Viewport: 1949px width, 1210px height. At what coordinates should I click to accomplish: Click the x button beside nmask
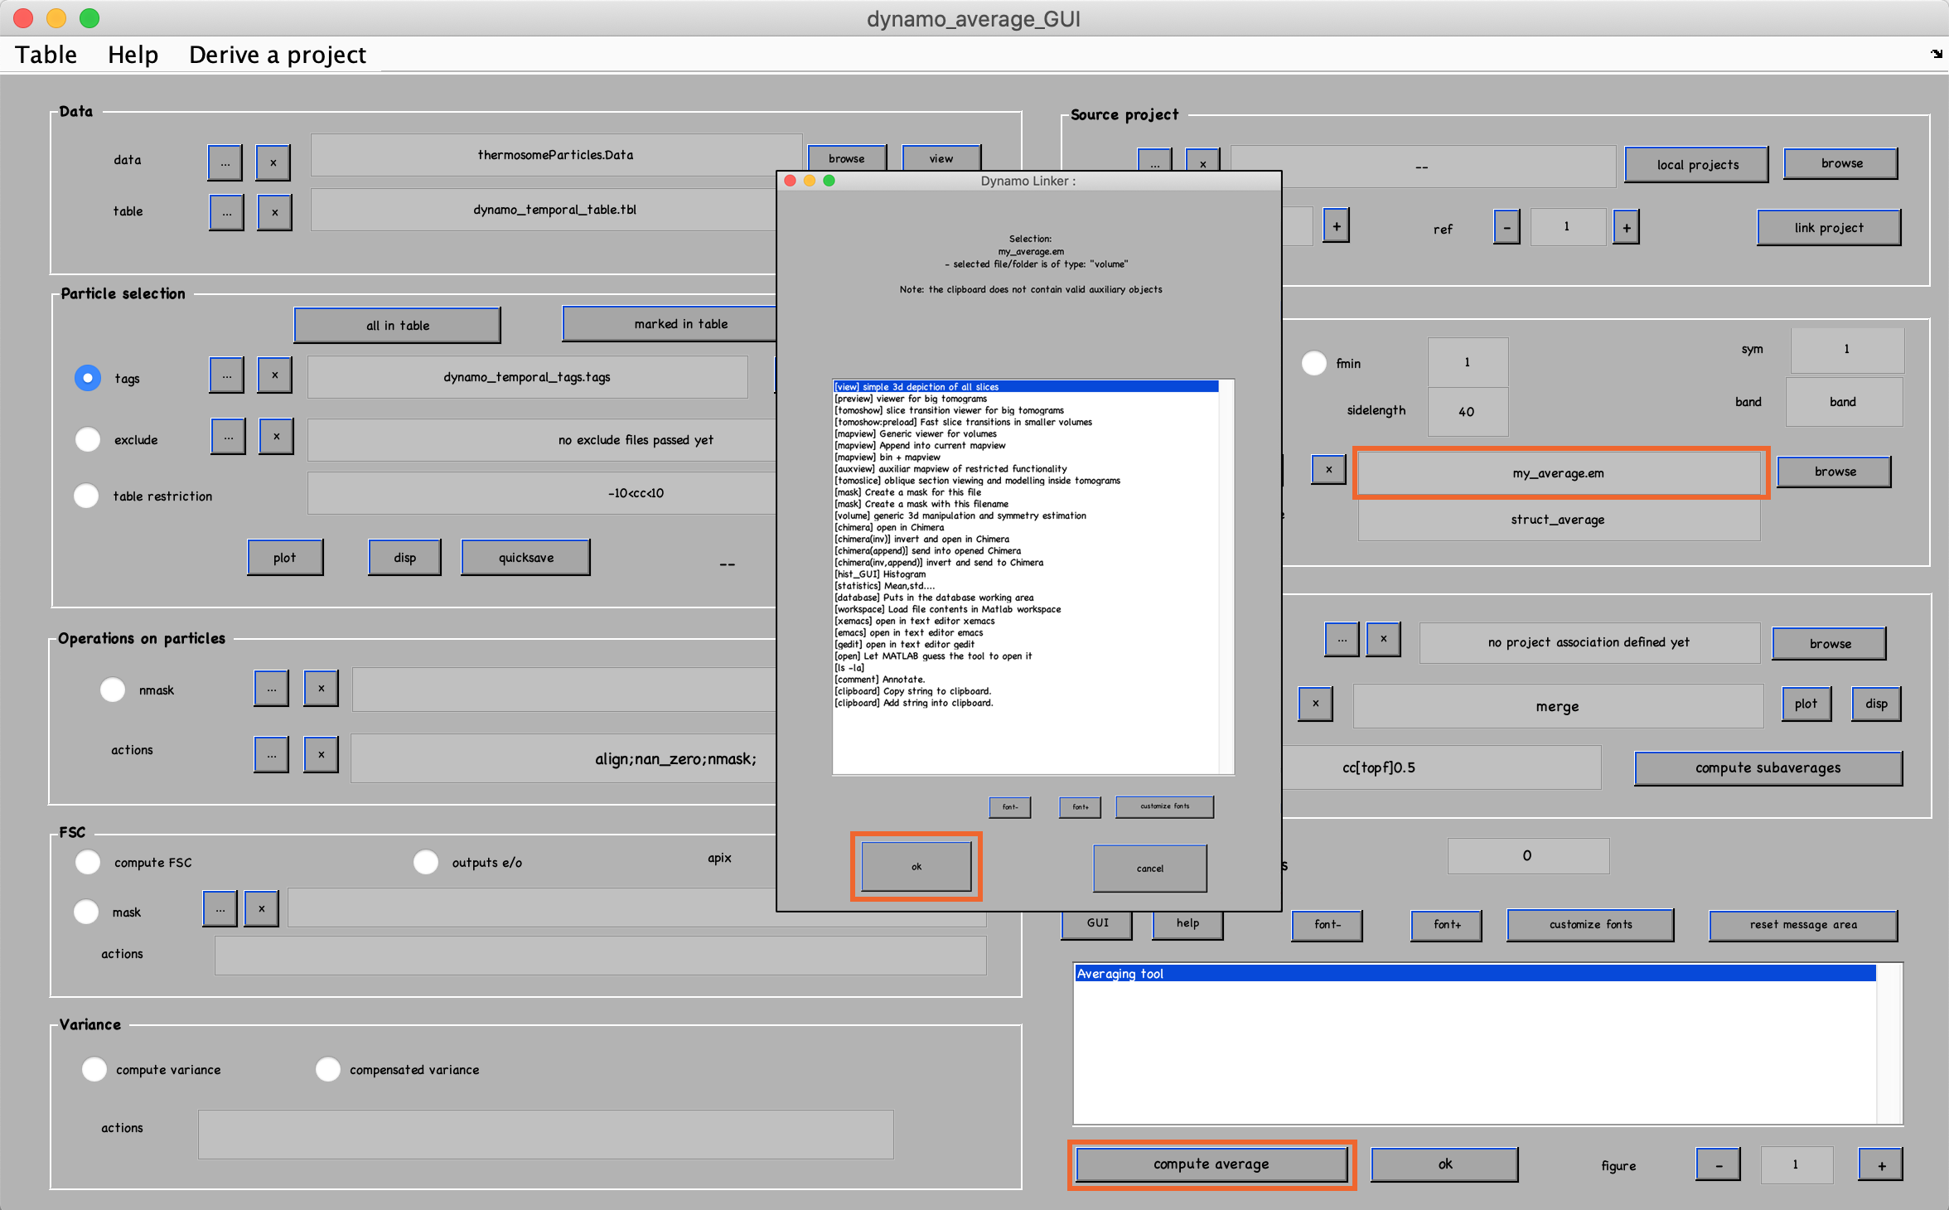coord(321,688)
